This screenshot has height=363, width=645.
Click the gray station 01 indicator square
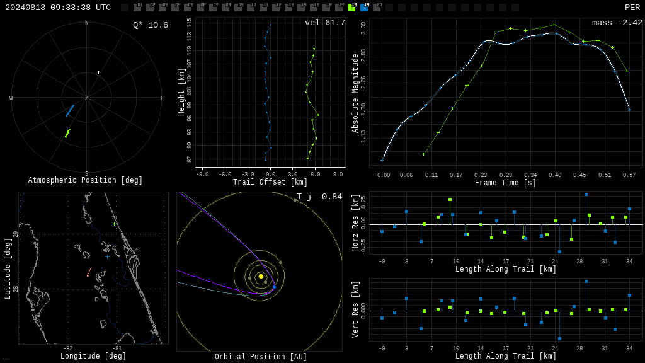(137, 8)
